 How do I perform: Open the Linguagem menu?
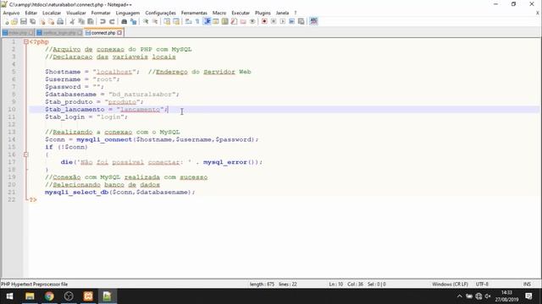[128, 13]
